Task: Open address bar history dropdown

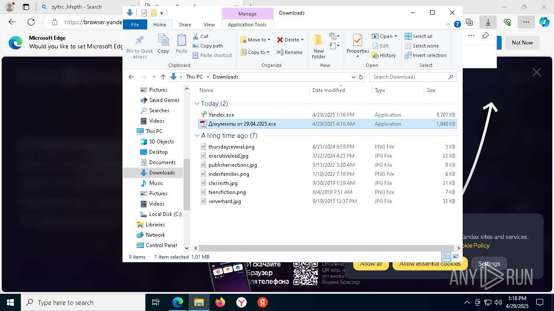Action: point(353,77)
